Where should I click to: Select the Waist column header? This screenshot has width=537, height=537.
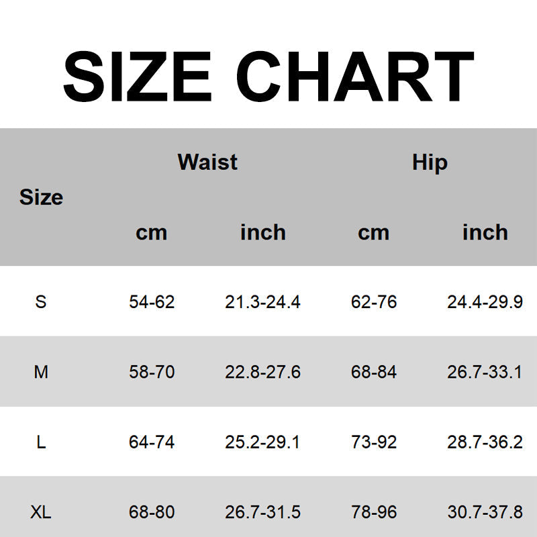[x=207, y=162]
